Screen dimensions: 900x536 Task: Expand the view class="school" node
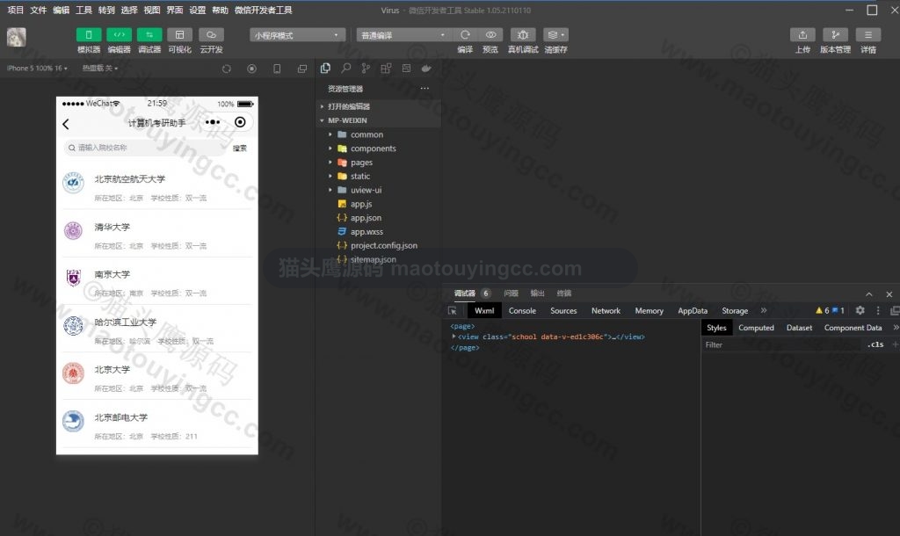[454, 337]
